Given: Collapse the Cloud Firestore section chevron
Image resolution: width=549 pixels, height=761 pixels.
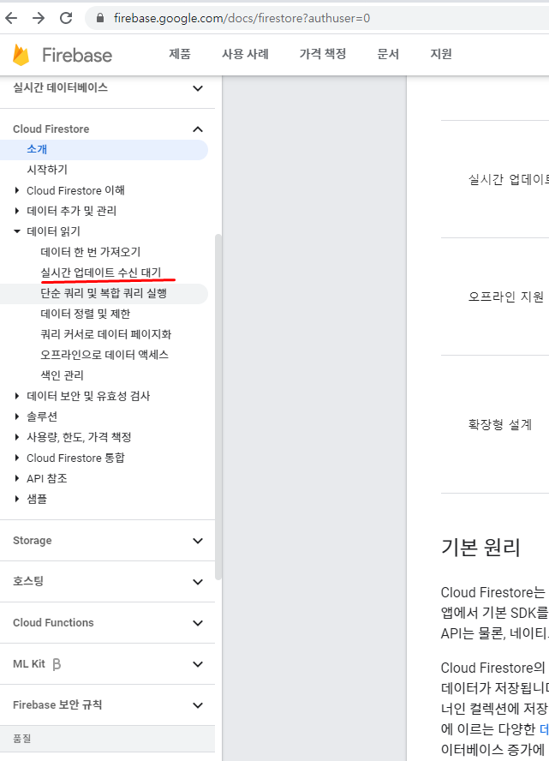Looking at the screenshot, I should tap(197, 129).
